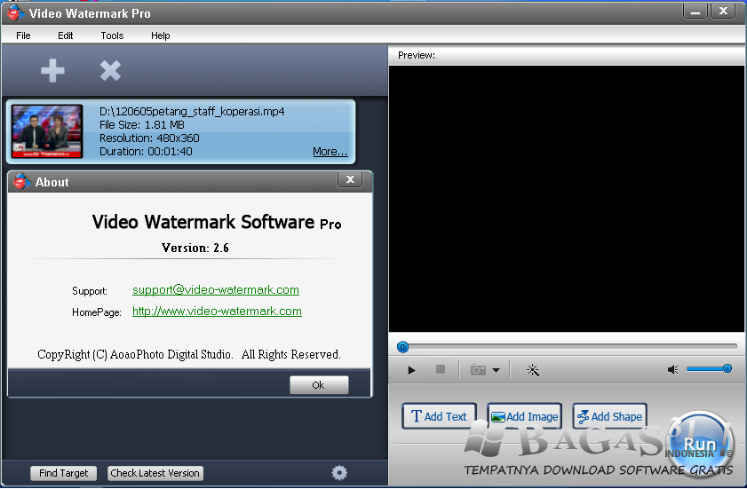Select the news video thumbnail

47,131
